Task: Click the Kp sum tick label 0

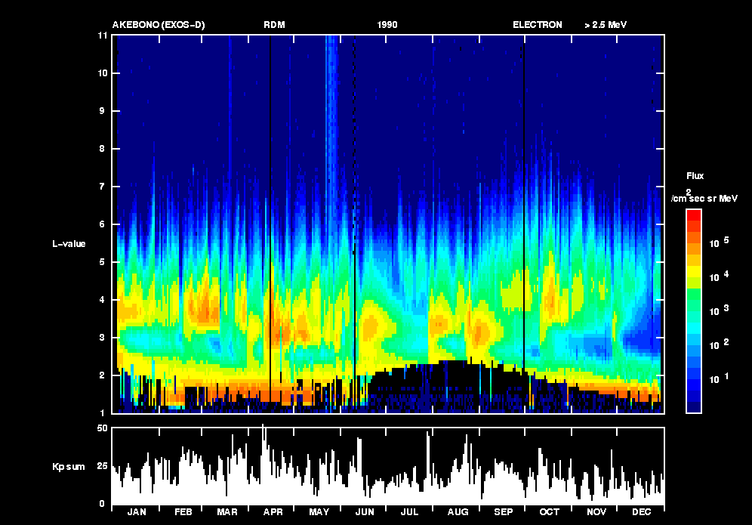Action: point(102,504)
